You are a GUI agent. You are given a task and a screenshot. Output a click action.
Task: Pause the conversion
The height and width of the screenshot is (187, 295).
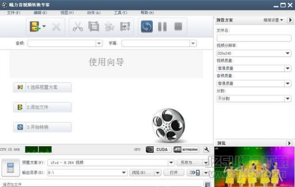tap(162, 27)
